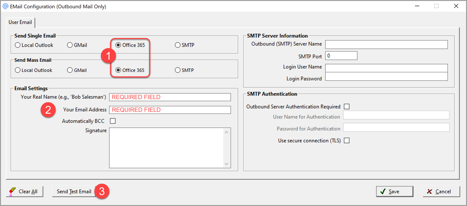Select Local Outlook for single email

click(18, 45)
